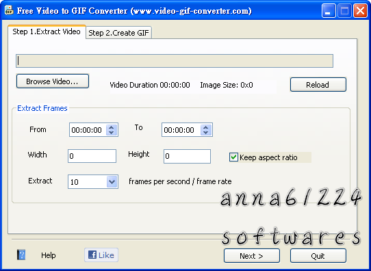The height and width of the screenshot is (271, 371).
Task: Click the Help book icon
Action: 21,255
